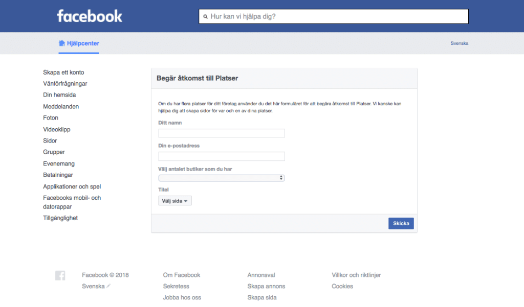Visit 'Jobba hos oss' in the footer
Screen dimensions: 524x307
coord(182,297)
